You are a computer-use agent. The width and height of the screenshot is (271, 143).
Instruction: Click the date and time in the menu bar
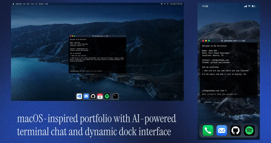pos(176,4)
